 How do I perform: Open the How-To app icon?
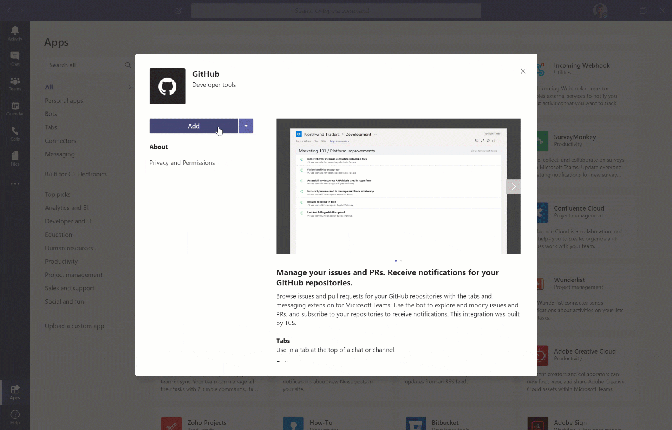pos(293,423)
